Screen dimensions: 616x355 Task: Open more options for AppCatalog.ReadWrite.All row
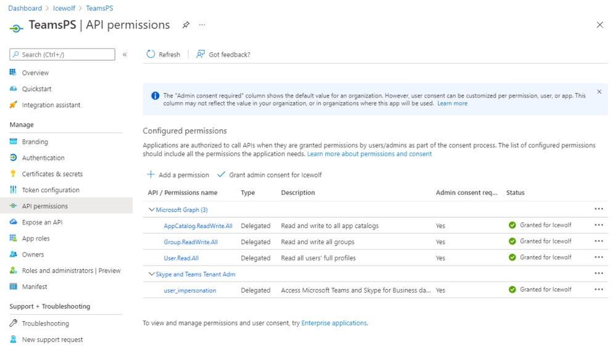[598, 225]
